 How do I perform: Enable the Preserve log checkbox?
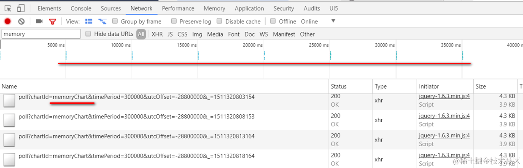point(174,21)
